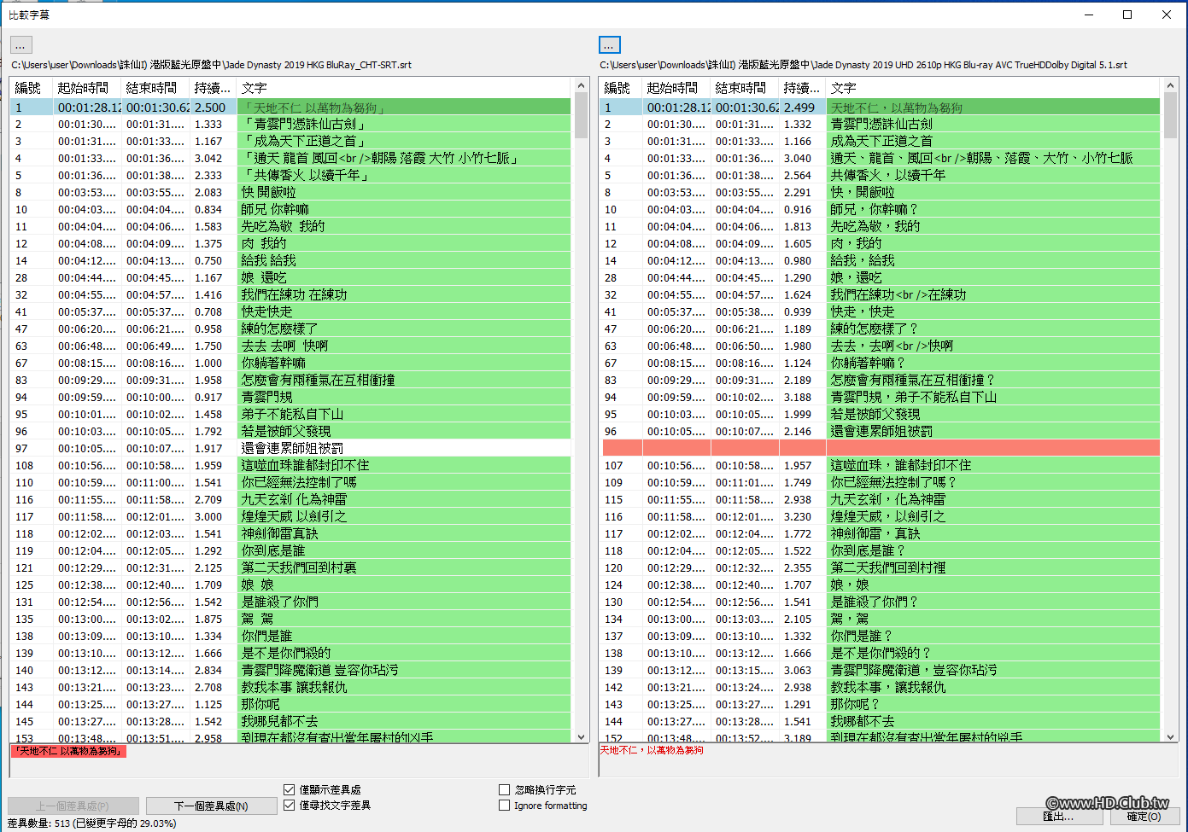Browse for the left subtitle file
The image size is (1188, 832).
20,44
